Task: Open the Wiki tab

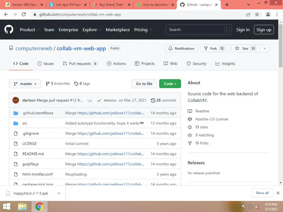Action: (x=170, y=64)
